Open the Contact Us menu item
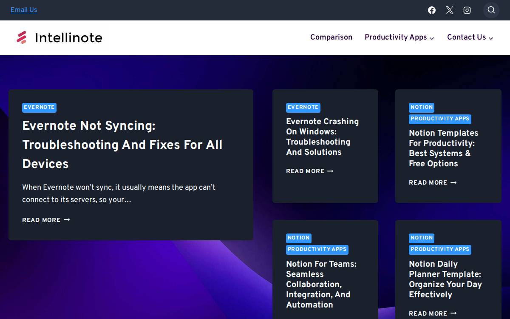Screen dimensions: 510x319 (466, 37)
